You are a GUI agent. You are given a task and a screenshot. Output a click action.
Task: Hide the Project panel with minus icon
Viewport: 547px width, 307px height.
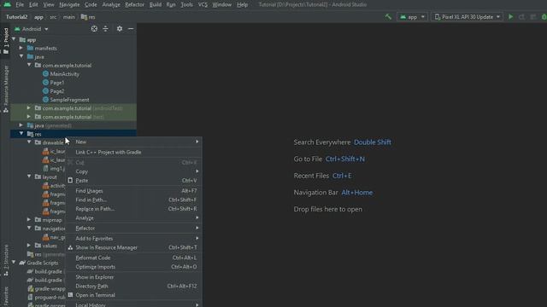[131, 29]
